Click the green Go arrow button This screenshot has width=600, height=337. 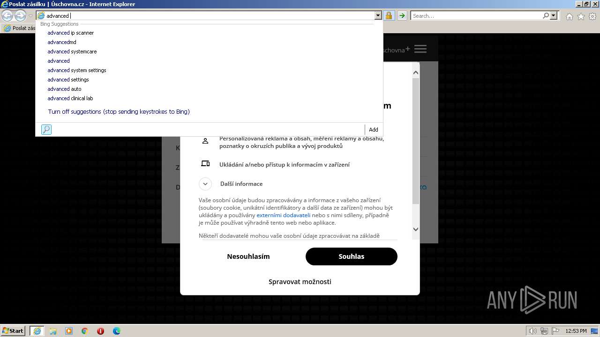point(402,16)
